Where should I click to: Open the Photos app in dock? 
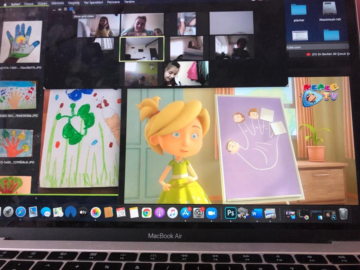(96, 212)
